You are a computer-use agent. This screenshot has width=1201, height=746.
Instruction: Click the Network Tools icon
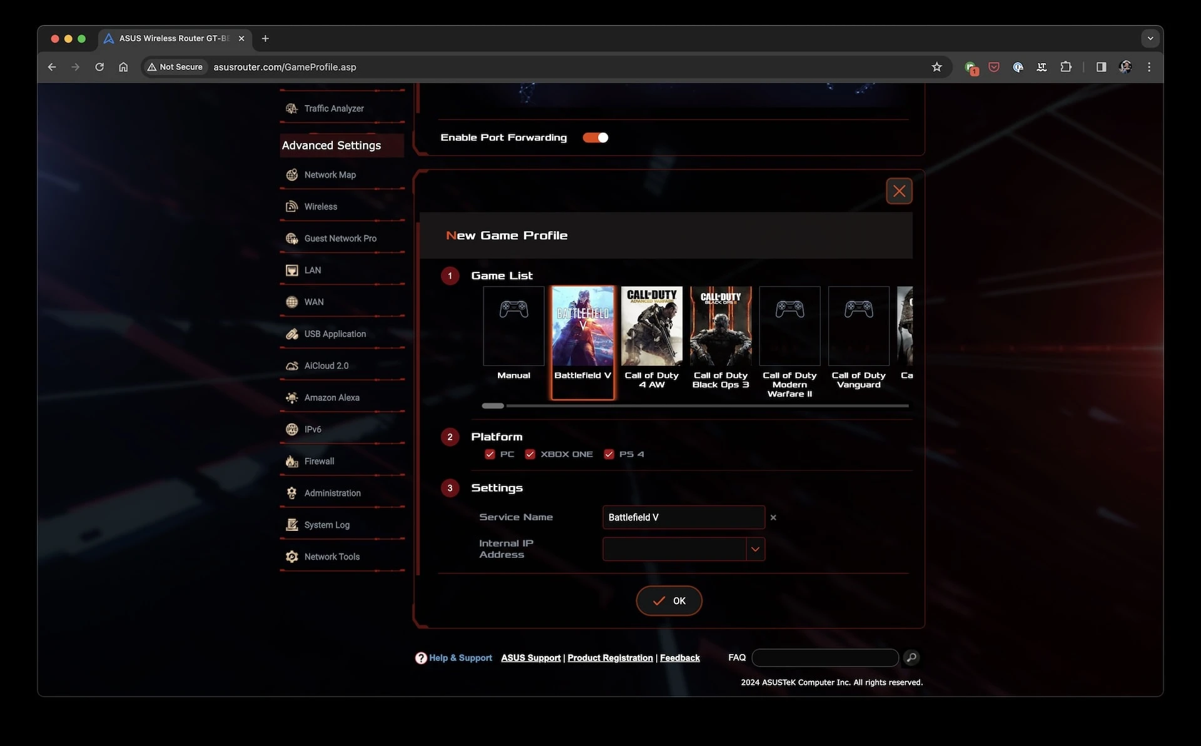point(291,557)
